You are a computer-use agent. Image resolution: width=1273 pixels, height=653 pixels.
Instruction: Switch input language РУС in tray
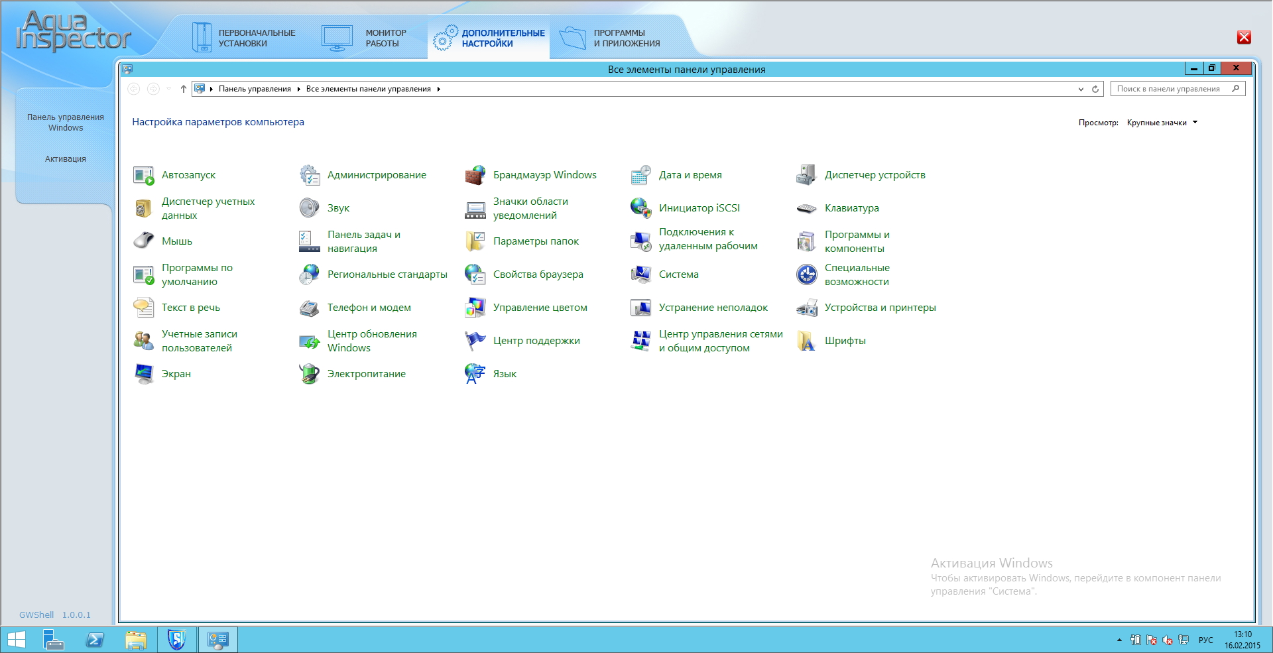click(1205, 640)
